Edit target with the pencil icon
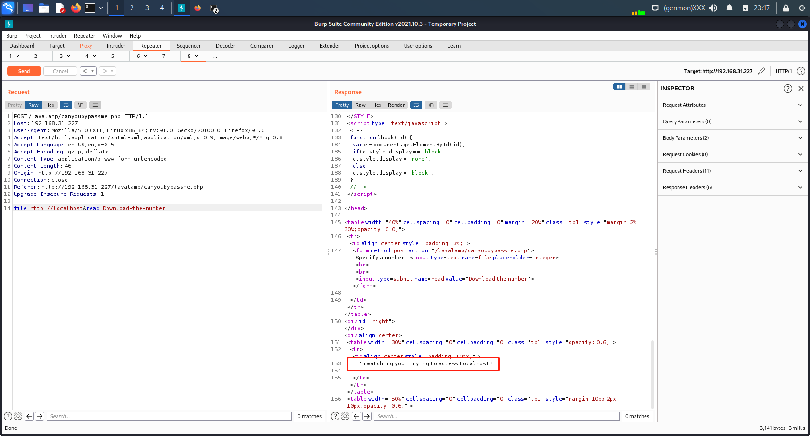 [761, 71]
